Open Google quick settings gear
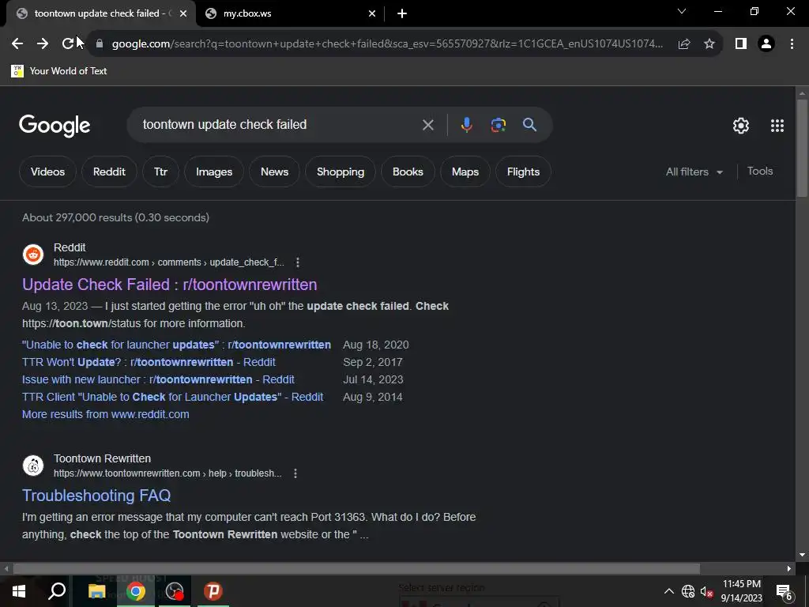Screen dimensions: 809x607 [741, 126]
